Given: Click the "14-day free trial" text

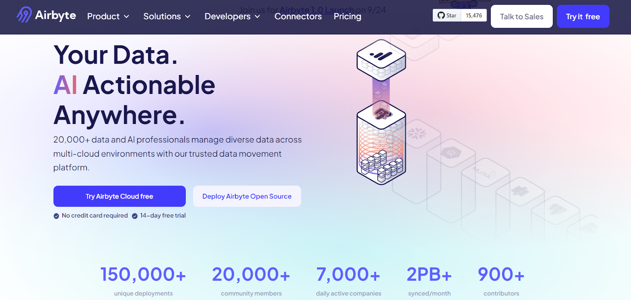Looking at the screenshot, I should [x=163, y=216].
